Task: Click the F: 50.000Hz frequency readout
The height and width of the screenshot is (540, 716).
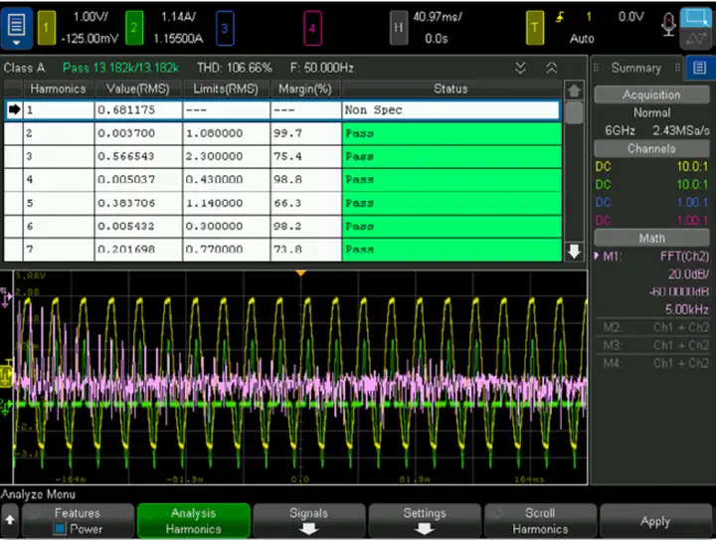Action: pos(322,69)
